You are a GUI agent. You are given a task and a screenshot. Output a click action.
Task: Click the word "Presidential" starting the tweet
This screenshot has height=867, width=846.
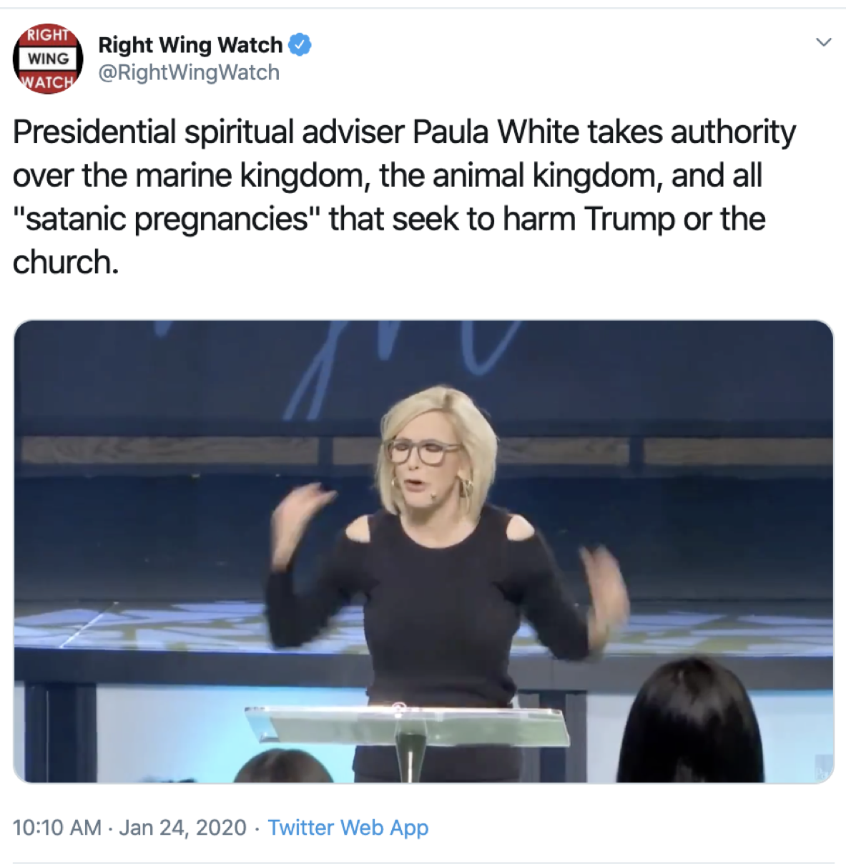94,132
